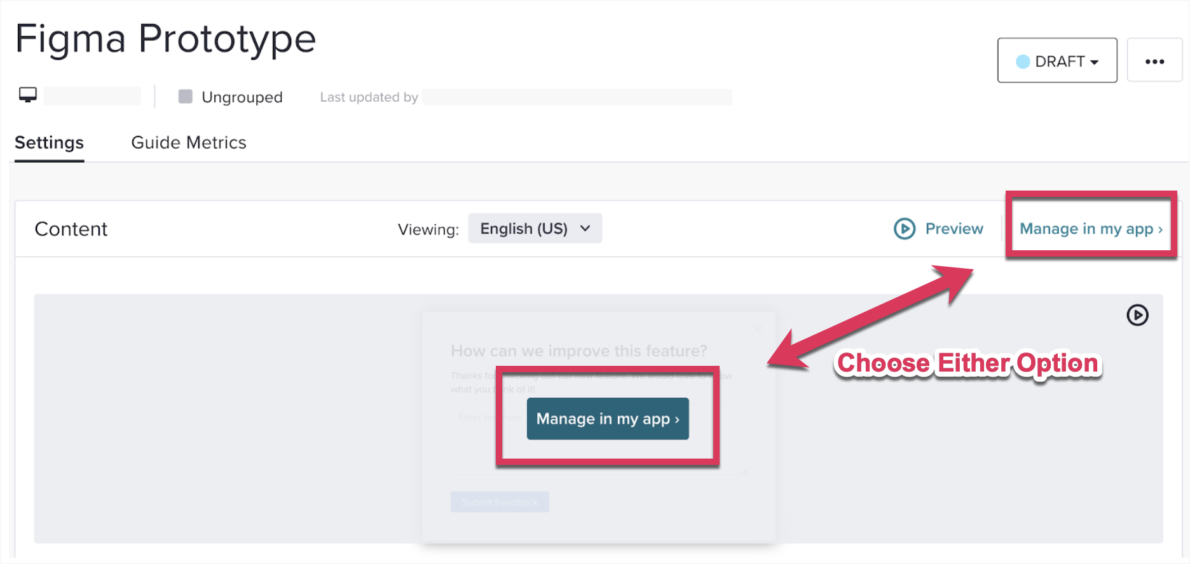Image resolution: width=1190 pixels, height=564 pixels.
Task: Click the dark Manage in my app button
Action: [608, 419]
